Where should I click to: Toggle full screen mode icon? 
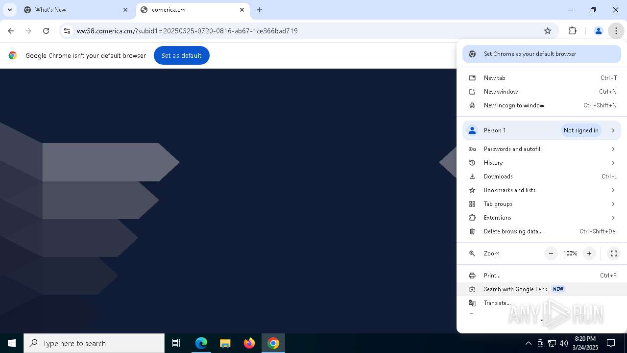pyautogui.click(x=613, y=253)
